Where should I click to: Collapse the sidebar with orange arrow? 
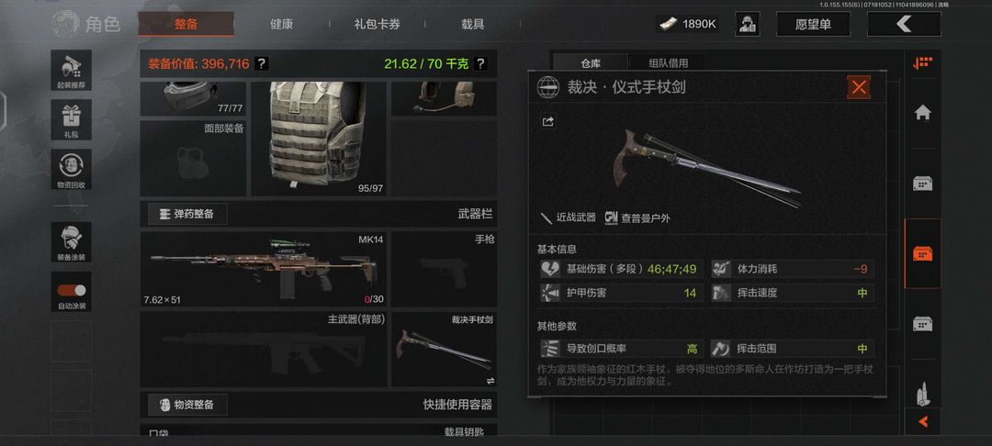pyautogui.click(x=922, y=421)
